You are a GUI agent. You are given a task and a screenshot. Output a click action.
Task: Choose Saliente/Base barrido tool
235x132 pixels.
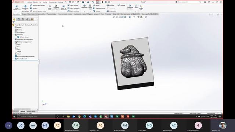(37, 5)
